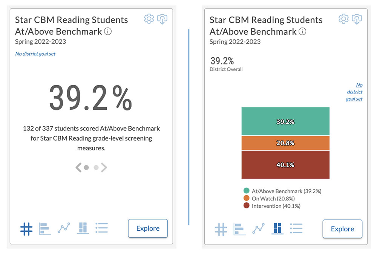
Task: Switch left card to numeric value view
Action: point(26,228)
